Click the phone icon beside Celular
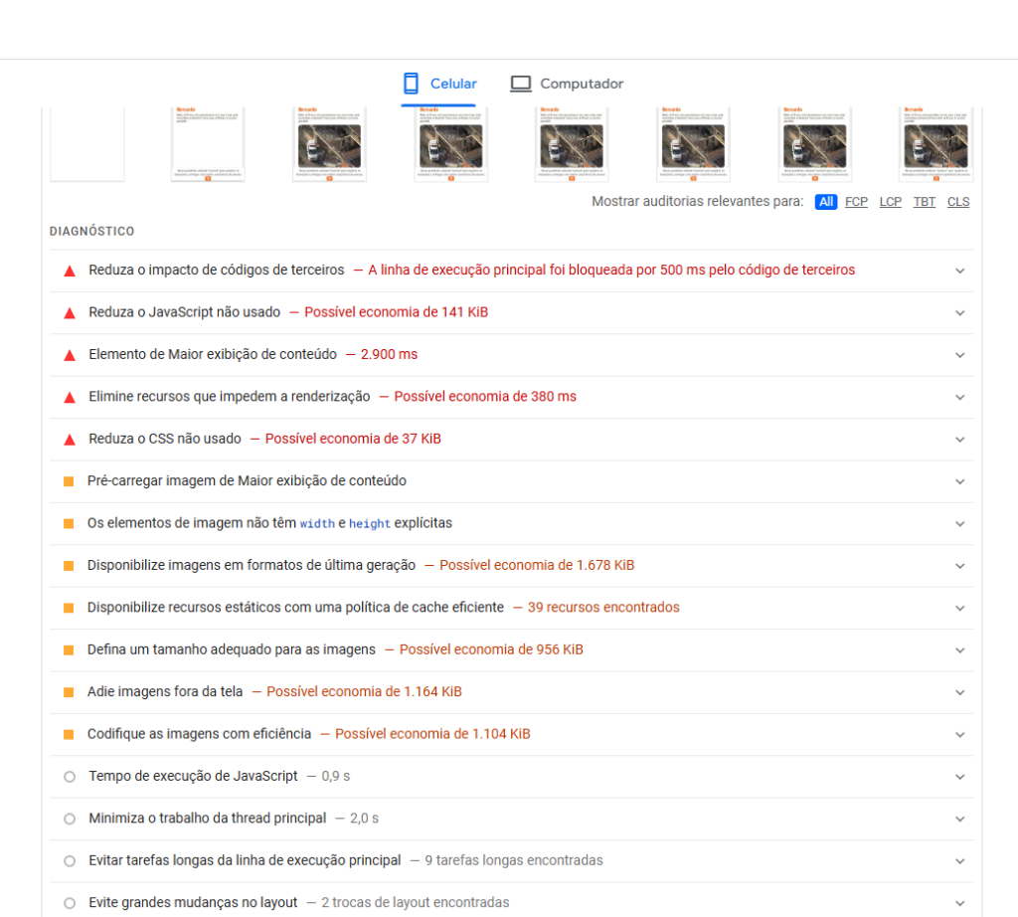 pyautogui.click(x=411, y=84)
